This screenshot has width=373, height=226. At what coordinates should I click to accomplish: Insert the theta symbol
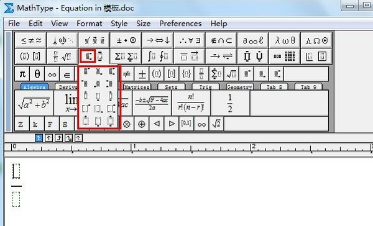[x=37, y=74]
